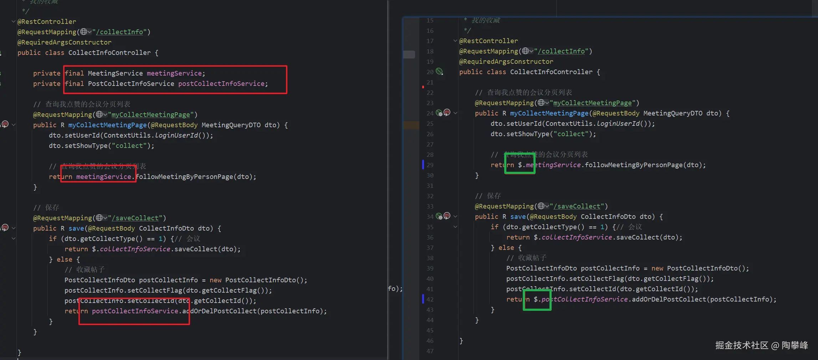The image size is (818, 360).
Task: Click 'm' gutter icon beside left save method
Action: tap(5, 227)
